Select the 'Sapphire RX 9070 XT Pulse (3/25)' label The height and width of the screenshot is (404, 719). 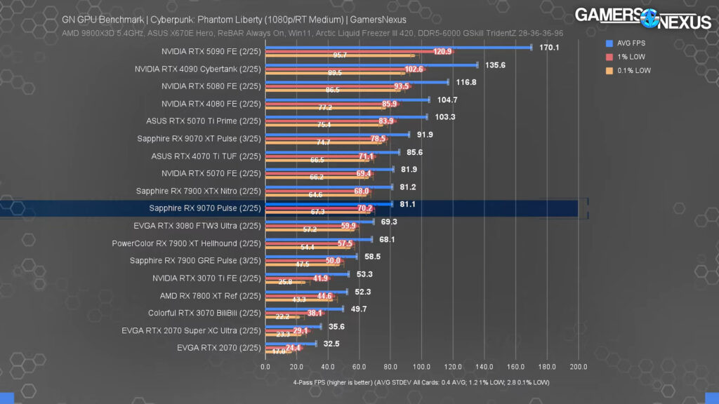point(199,138)
